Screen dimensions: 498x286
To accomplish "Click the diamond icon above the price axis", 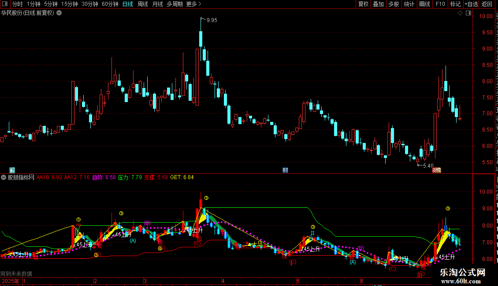I will 460,13.
